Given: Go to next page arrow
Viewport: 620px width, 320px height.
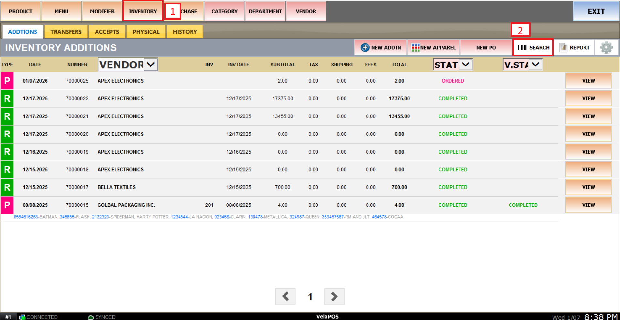Looking at the screenshot, I should [x=334, y=296].
